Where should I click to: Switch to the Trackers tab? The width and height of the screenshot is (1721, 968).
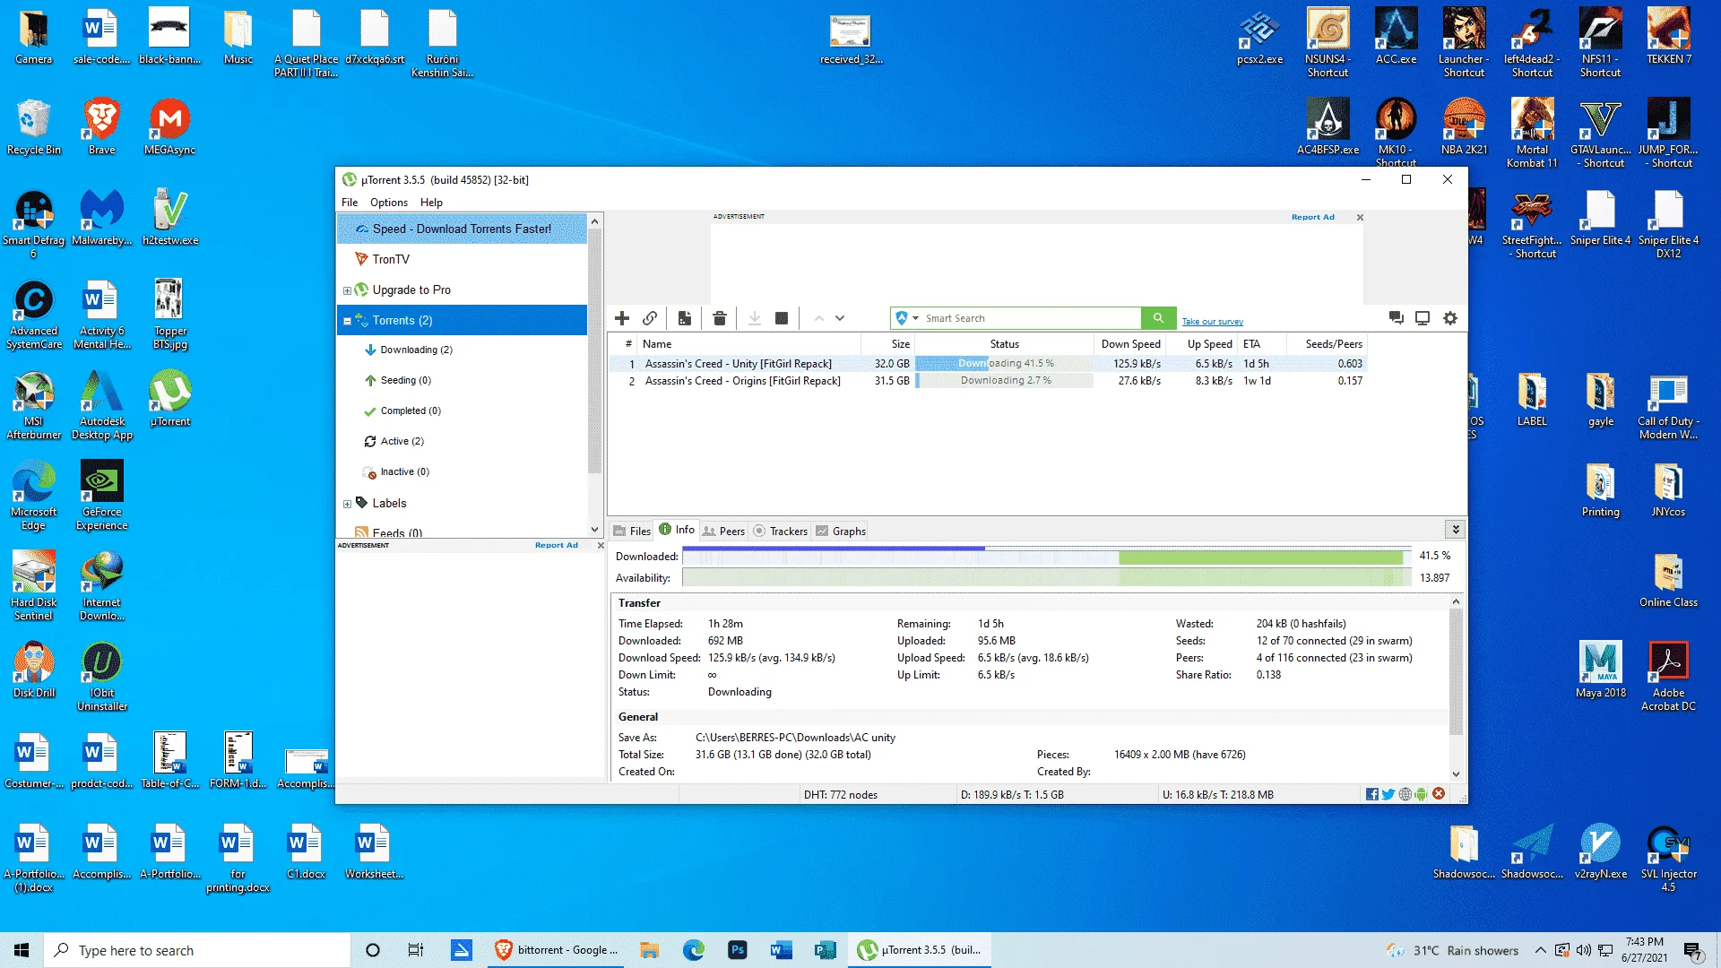coord(780,531)
